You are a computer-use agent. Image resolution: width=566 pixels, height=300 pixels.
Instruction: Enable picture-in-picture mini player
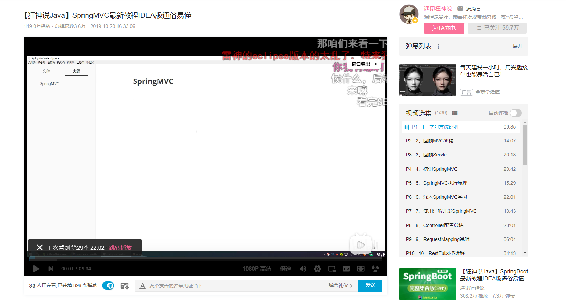[x=332, y=269]
